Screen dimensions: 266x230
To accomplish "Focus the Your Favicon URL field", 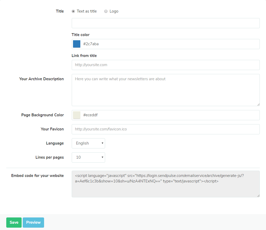I will 166,129.
